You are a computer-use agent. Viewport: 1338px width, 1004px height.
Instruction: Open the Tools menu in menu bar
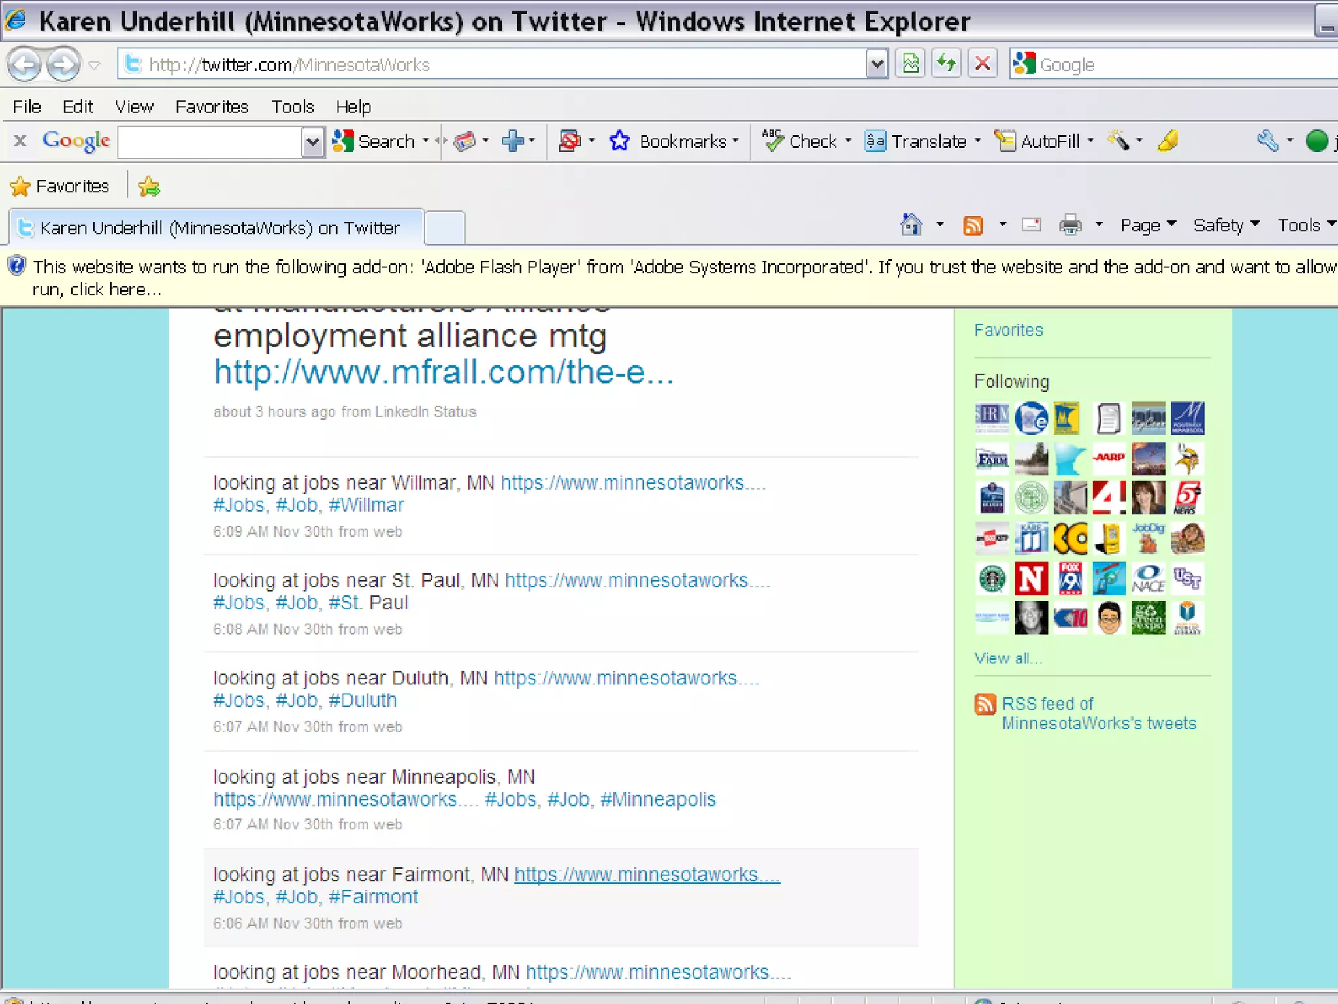point(292,107)
